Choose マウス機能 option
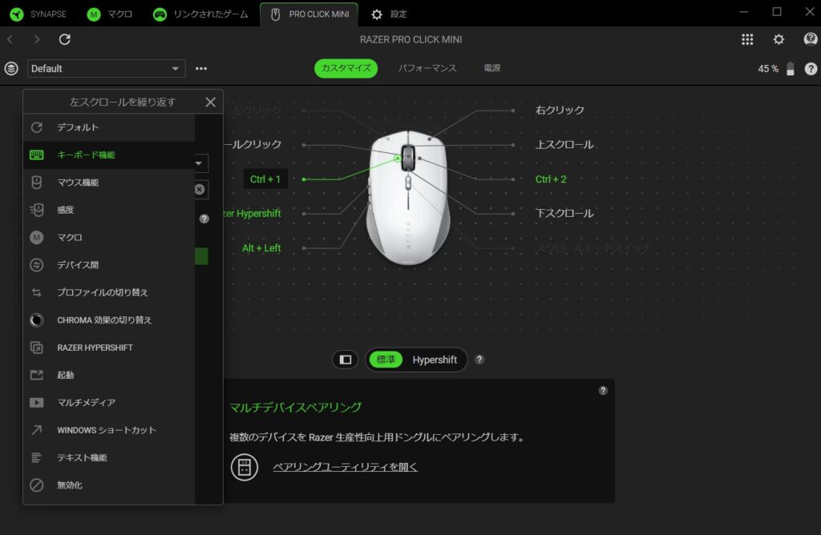 pos(109,183)
